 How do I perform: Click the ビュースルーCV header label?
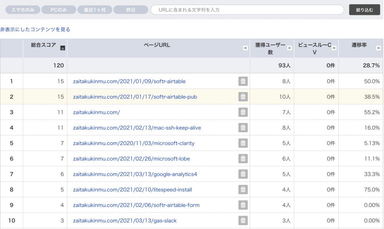click(314, 48)
